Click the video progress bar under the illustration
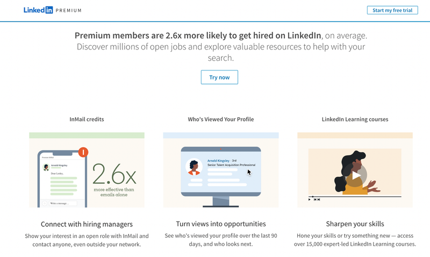The image size is (430, 257). 355,196
